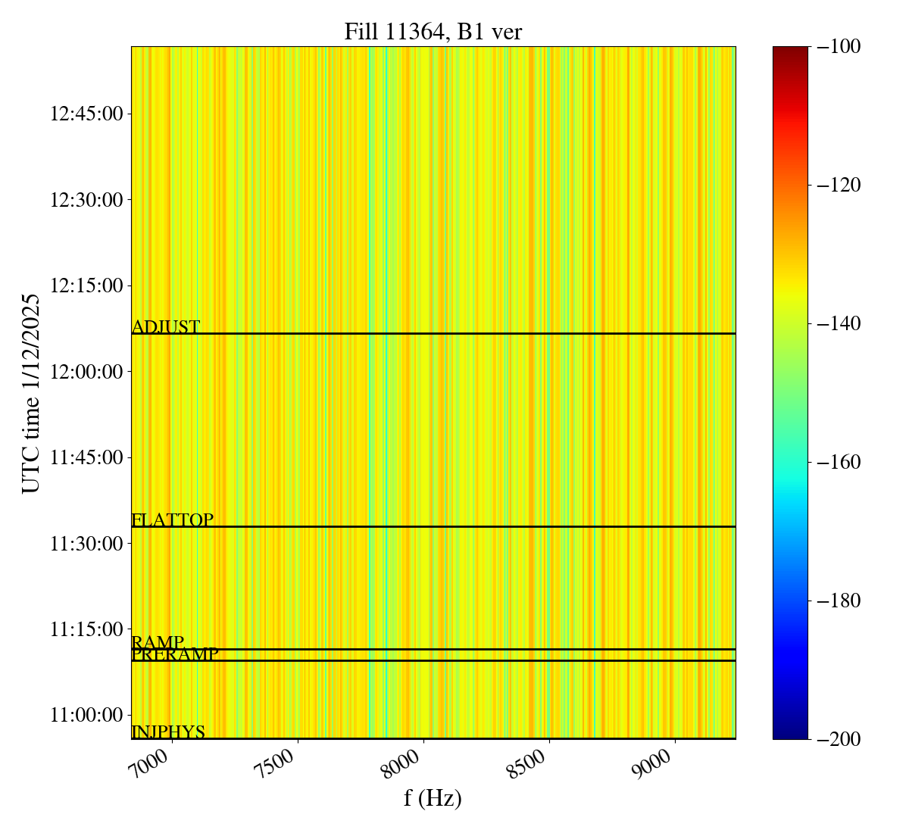Click the 12:00:00 time tick label
The height and width of the screenshot is (833, 909).
(86, 372)
